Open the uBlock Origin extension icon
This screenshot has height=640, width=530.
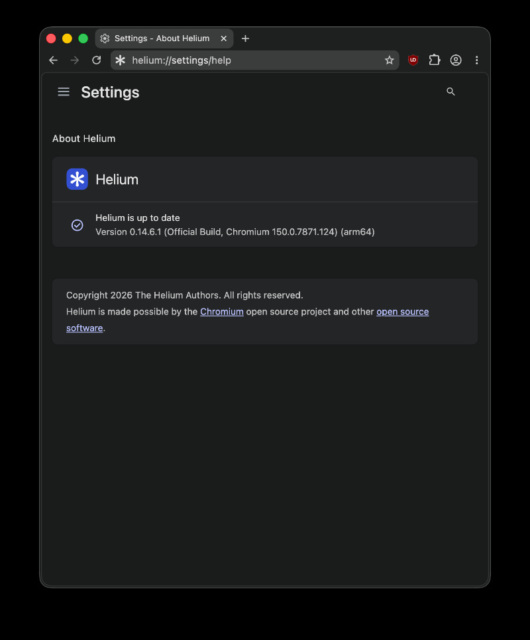point(413,60)
